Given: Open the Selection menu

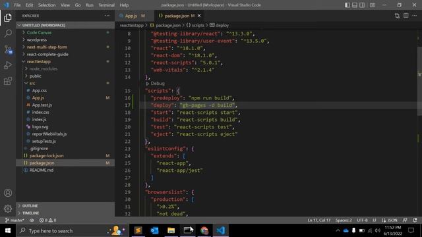Looking at the screenshot, I should (47, 5).
